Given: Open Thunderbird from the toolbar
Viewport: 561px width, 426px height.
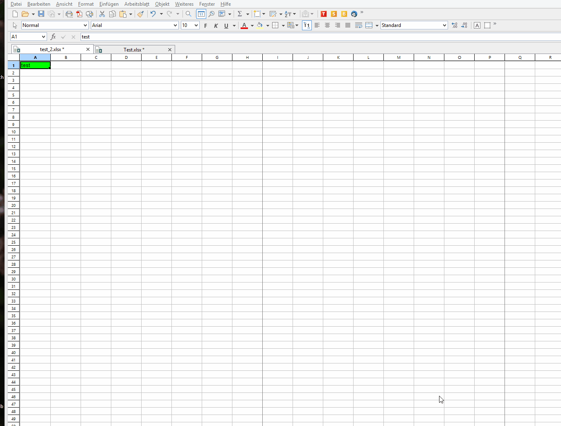Looking at the screenshot, I should (354, 14).
